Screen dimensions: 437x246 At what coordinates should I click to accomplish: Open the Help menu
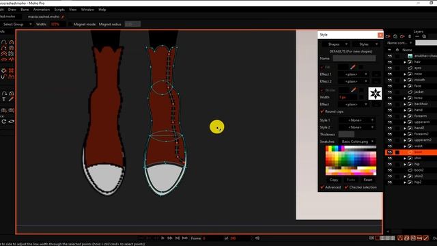102,10
